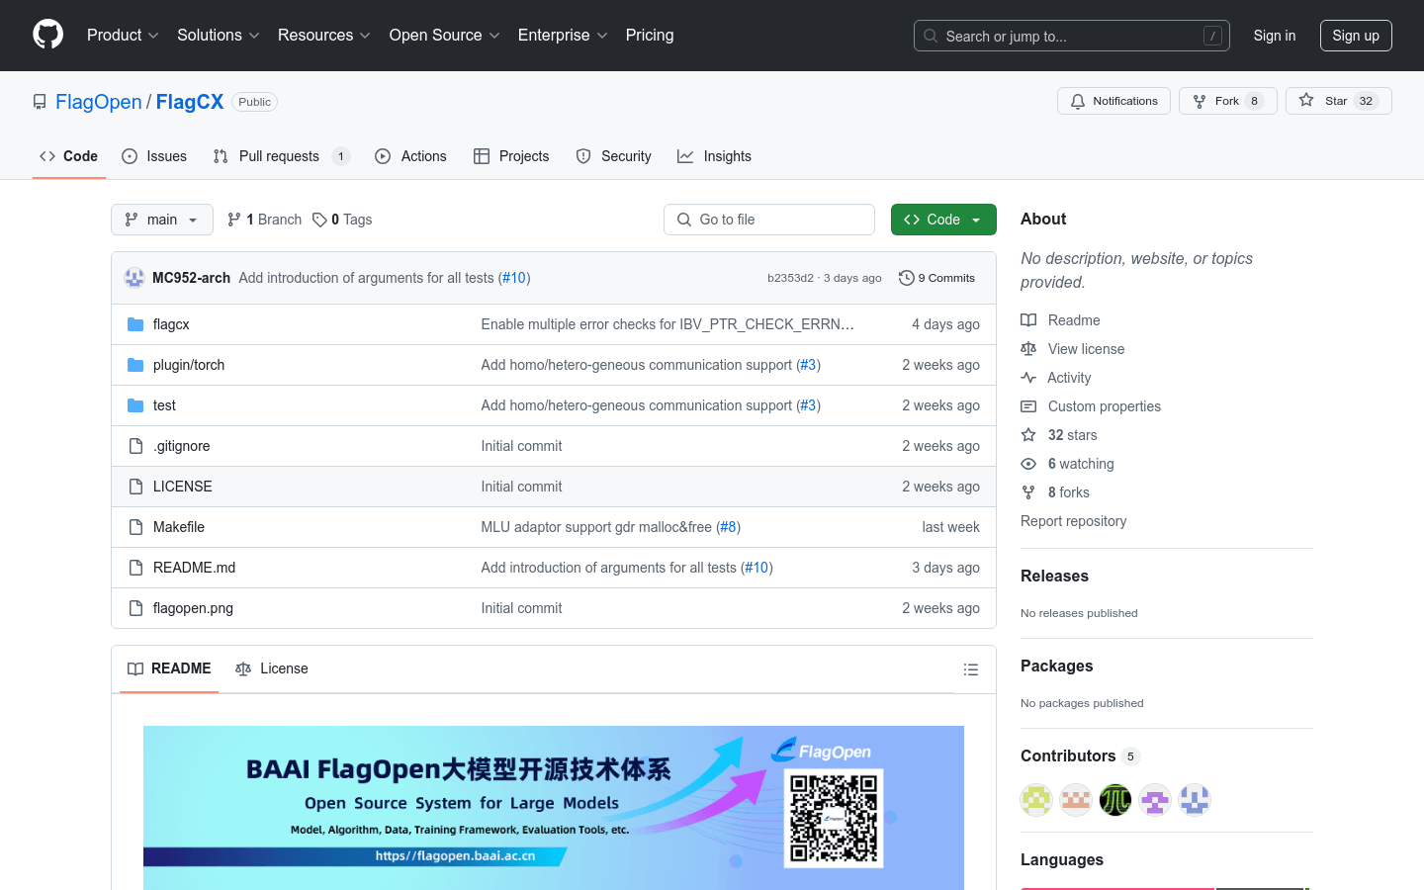
Task: Click the forks icon in About
Action: pos(1028,492)
